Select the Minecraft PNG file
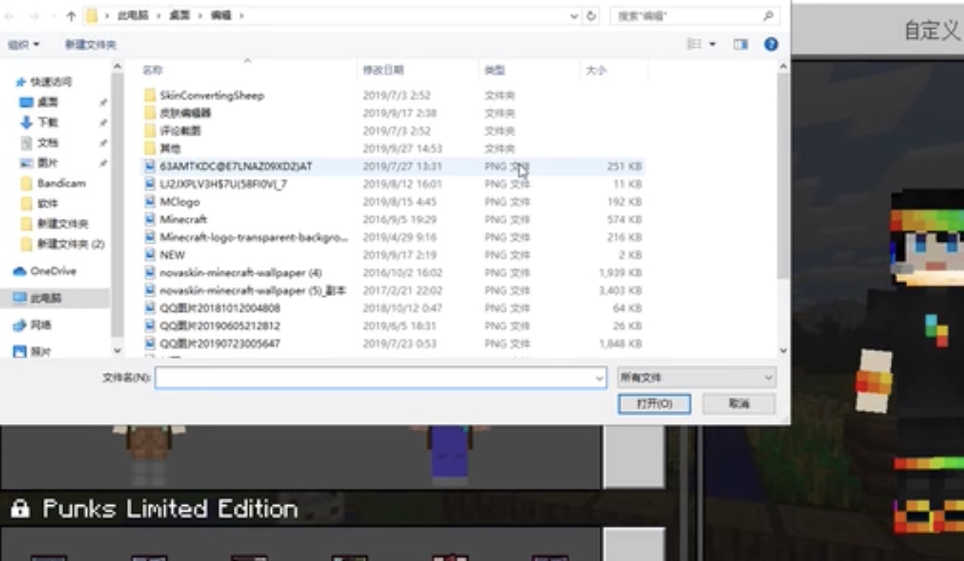The height and width of the screenshot is (561, 964). pyautogui.click(x=183, y=220)
